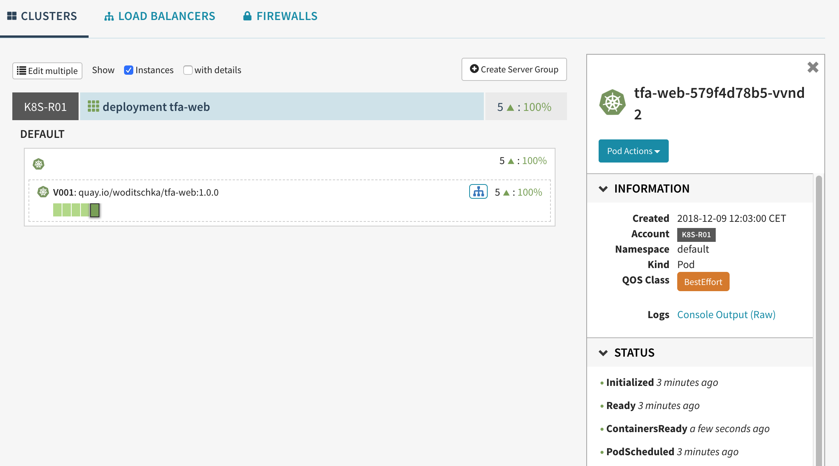Toggle the Edit multiple button
839x466 pixels.
(x=47, y=71)
